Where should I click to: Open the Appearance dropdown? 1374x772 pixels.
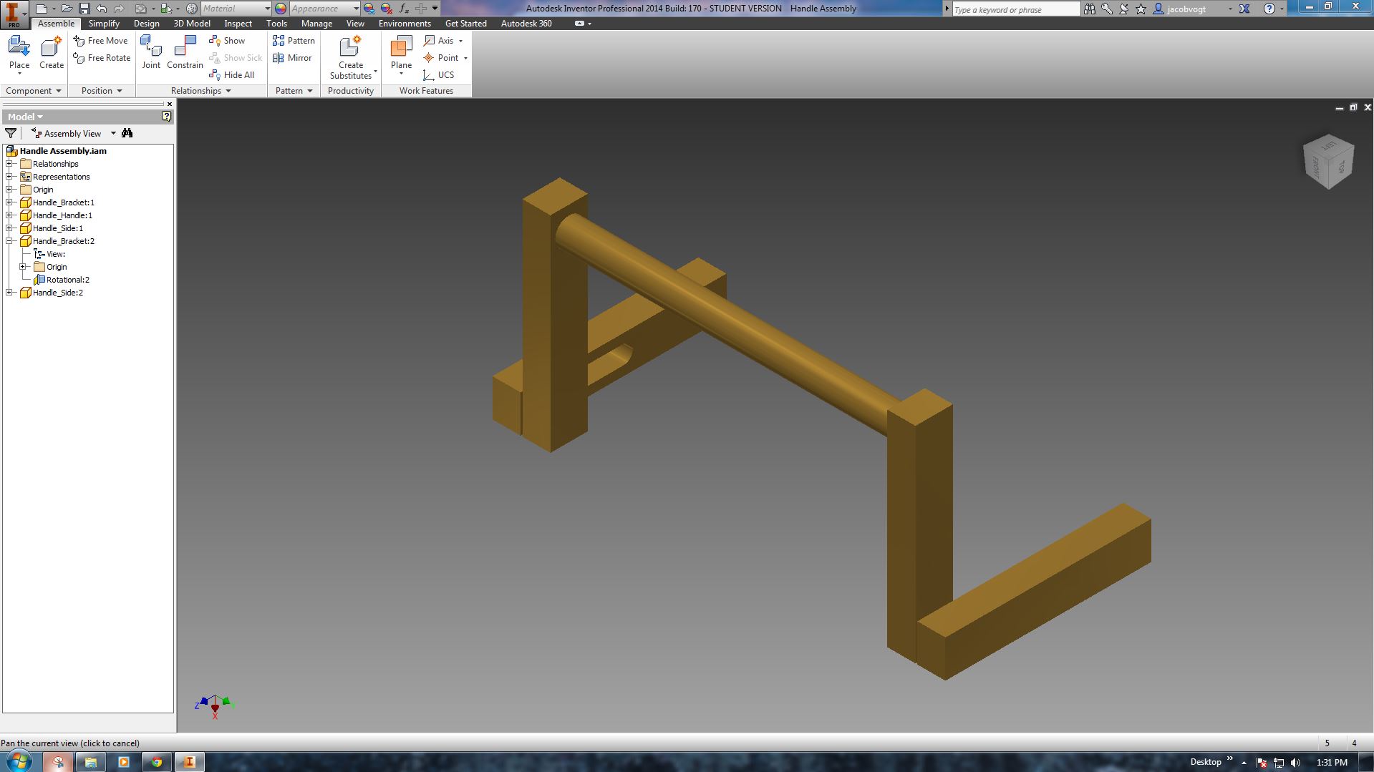coord(356,9)
